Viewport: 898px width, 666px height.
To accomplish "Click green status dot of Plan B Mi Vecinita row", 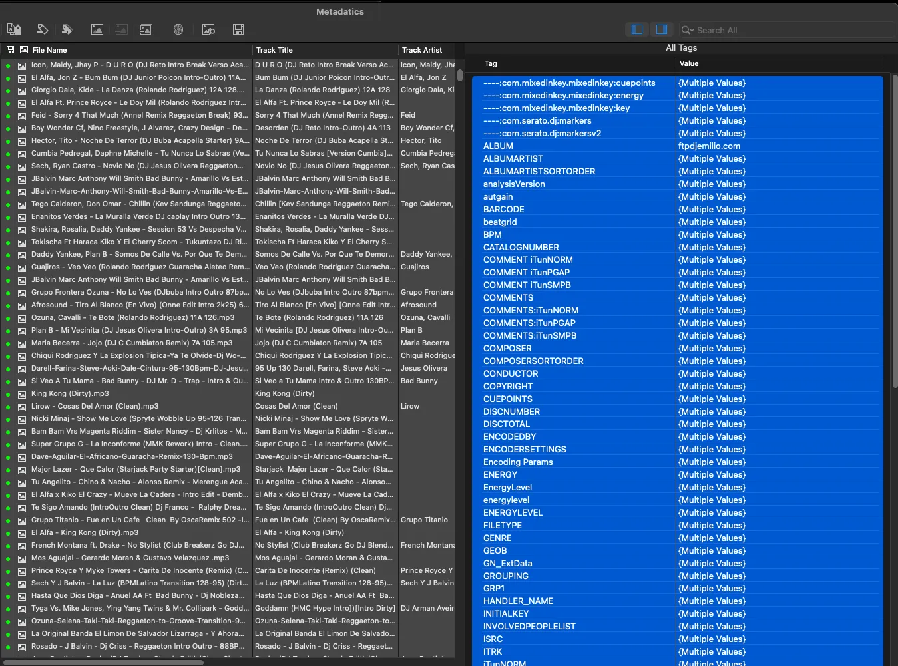I will (8, 331).
